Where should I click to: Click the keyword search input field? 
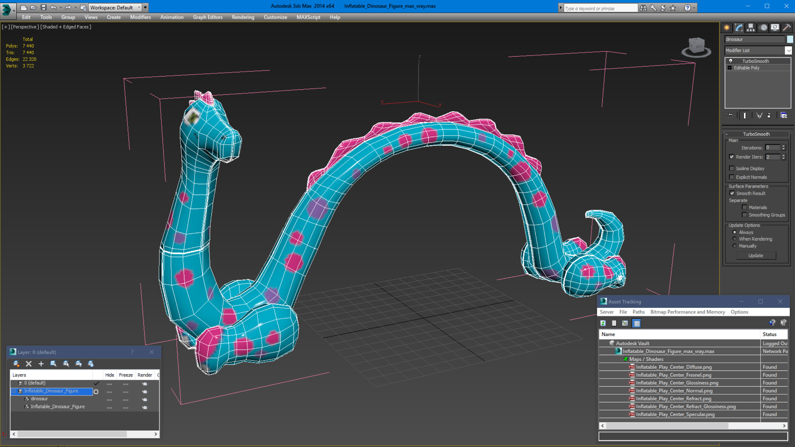600,8
